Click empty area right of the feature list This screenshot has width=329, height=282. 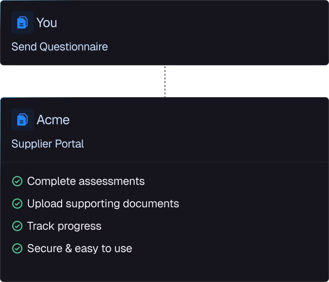(x=252, y=215)
